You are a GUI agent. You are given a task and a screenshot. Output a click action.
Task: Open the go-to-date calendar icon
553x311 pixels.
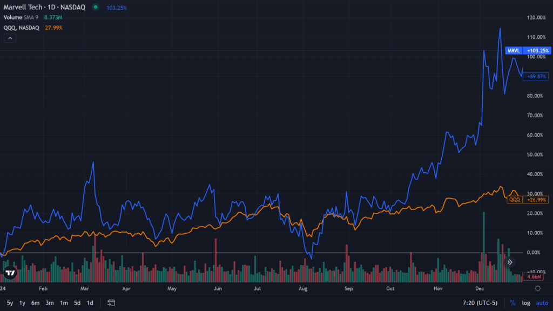(x=111, y=303)
